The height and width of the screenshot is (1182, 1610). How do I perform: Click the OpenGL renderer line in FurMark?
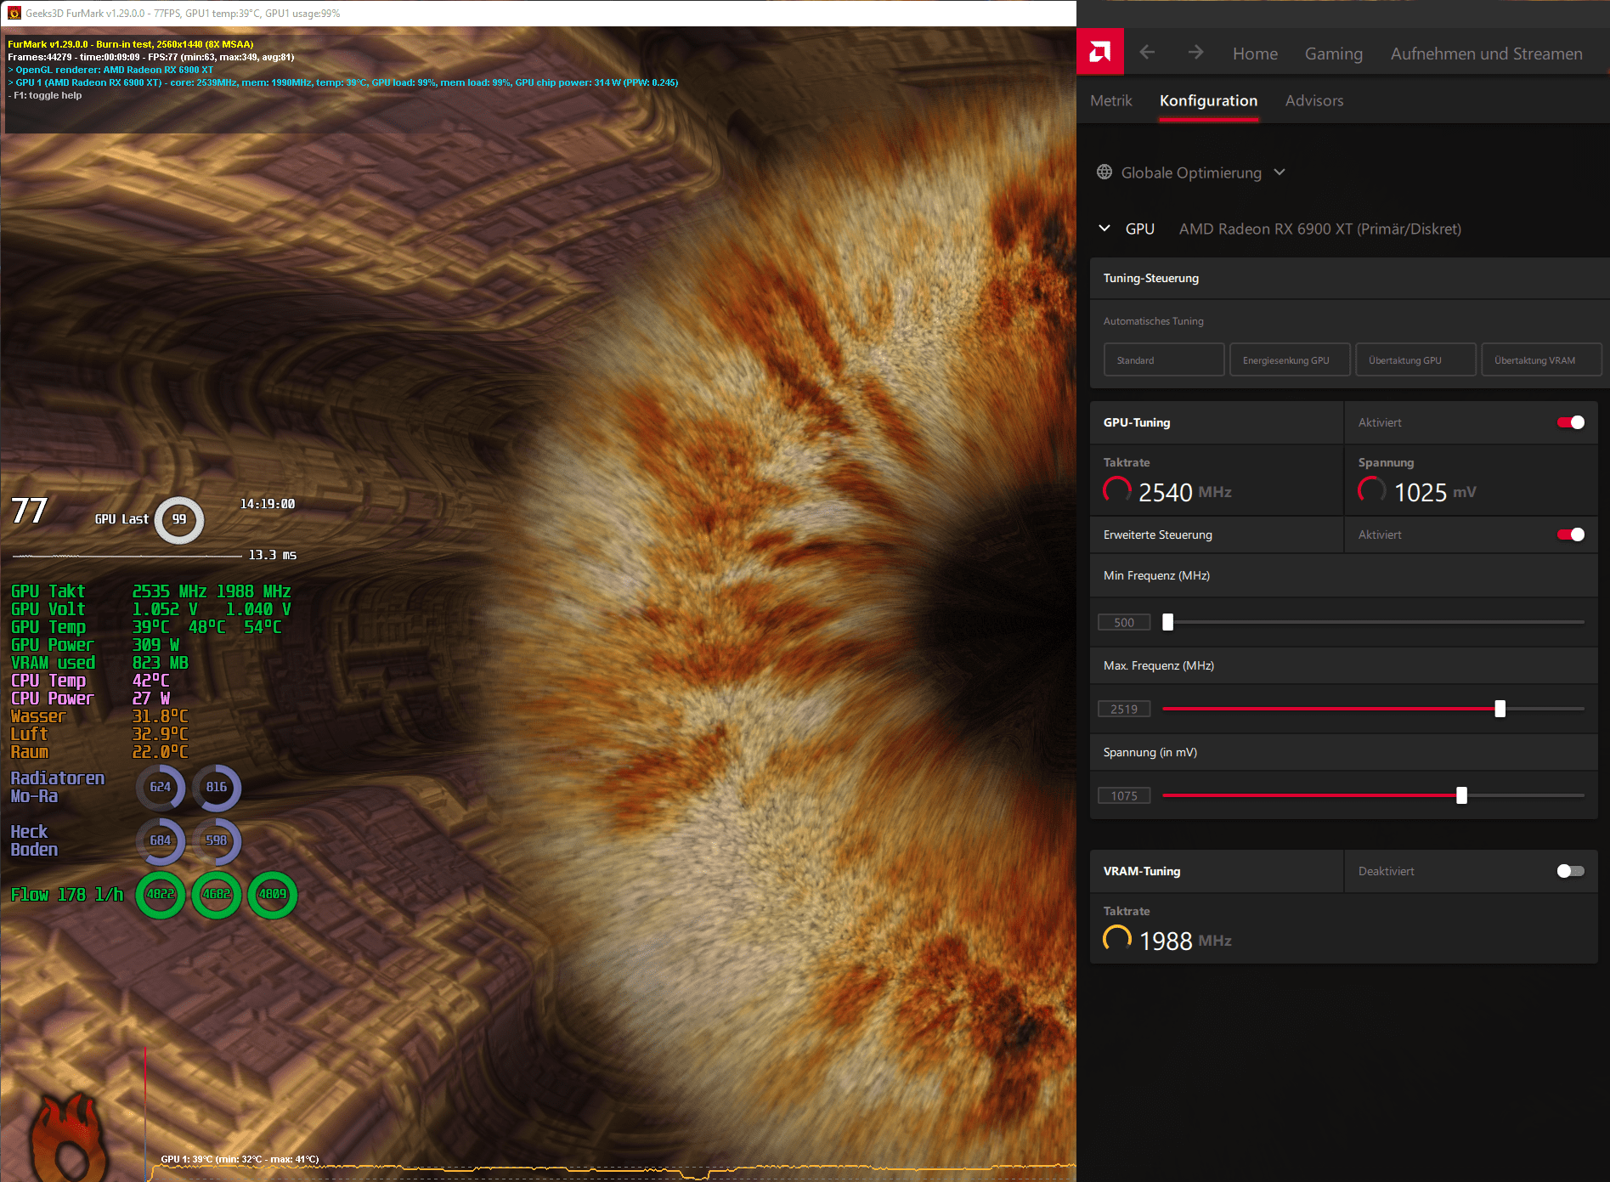(111, 70)
